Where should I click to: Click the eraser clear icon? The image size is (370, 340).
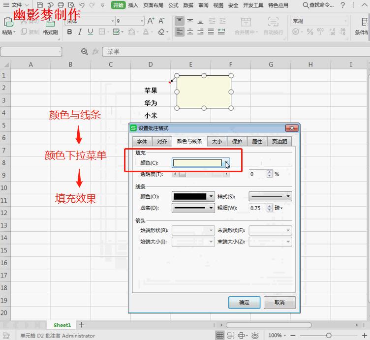[161, 31]
